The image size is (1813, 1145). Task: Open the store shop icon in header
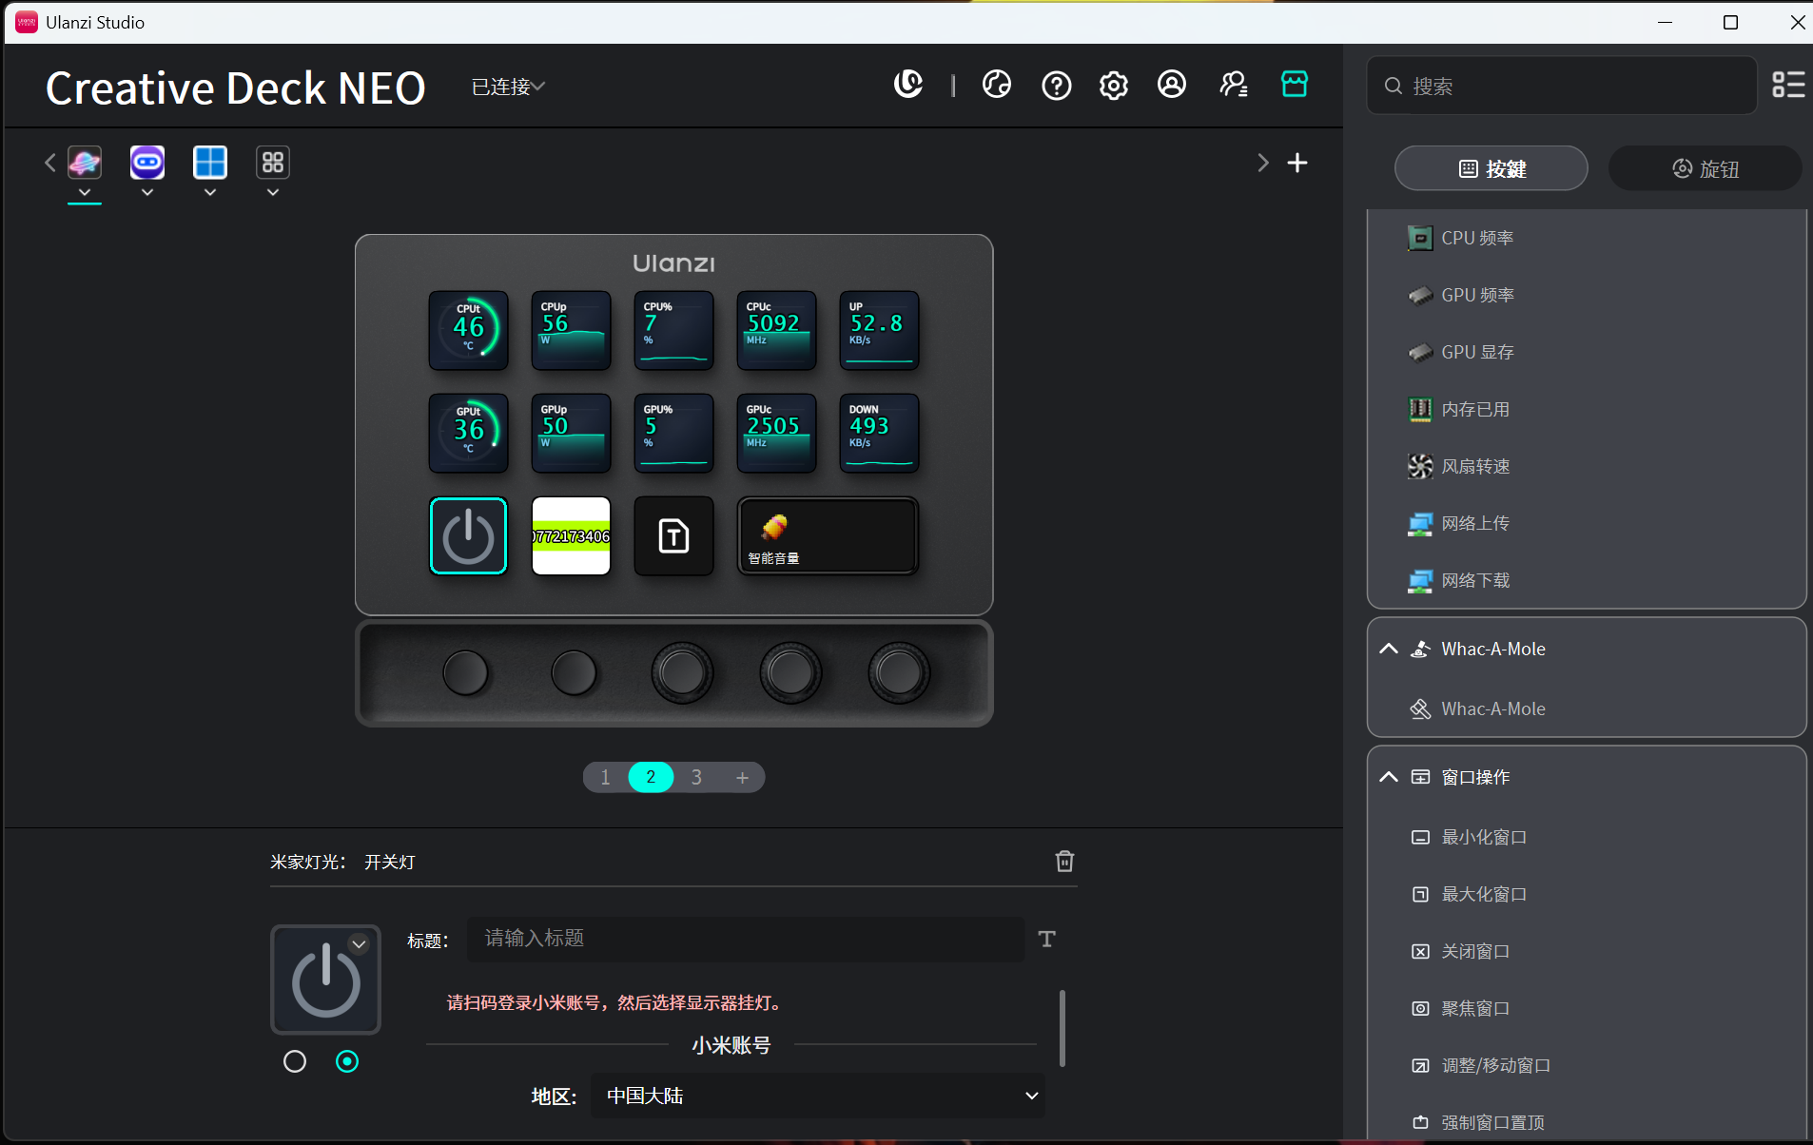tap(1295, 84)
